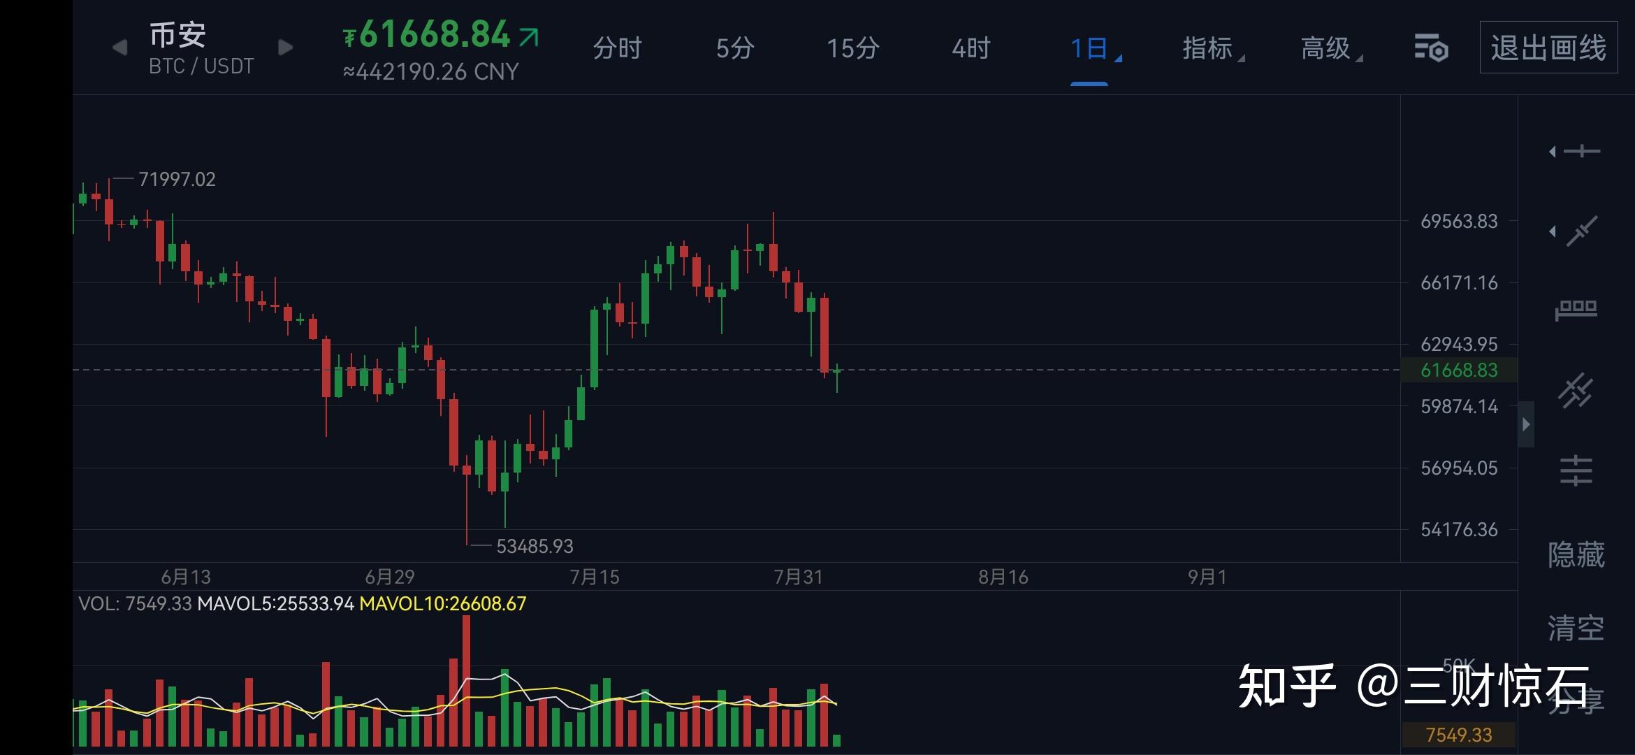Expand trend line tool variants via small triangle
This screenshot has height=755, width=1635.
(x=1551, y=231)
